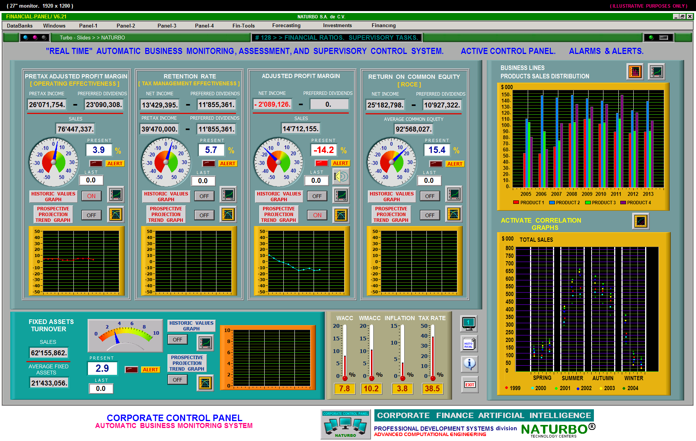Click the Fixed Assets Turnover dial gauge
Image resolution: width=696 pixels, height=441 pixels.
(x=125, y=335)
